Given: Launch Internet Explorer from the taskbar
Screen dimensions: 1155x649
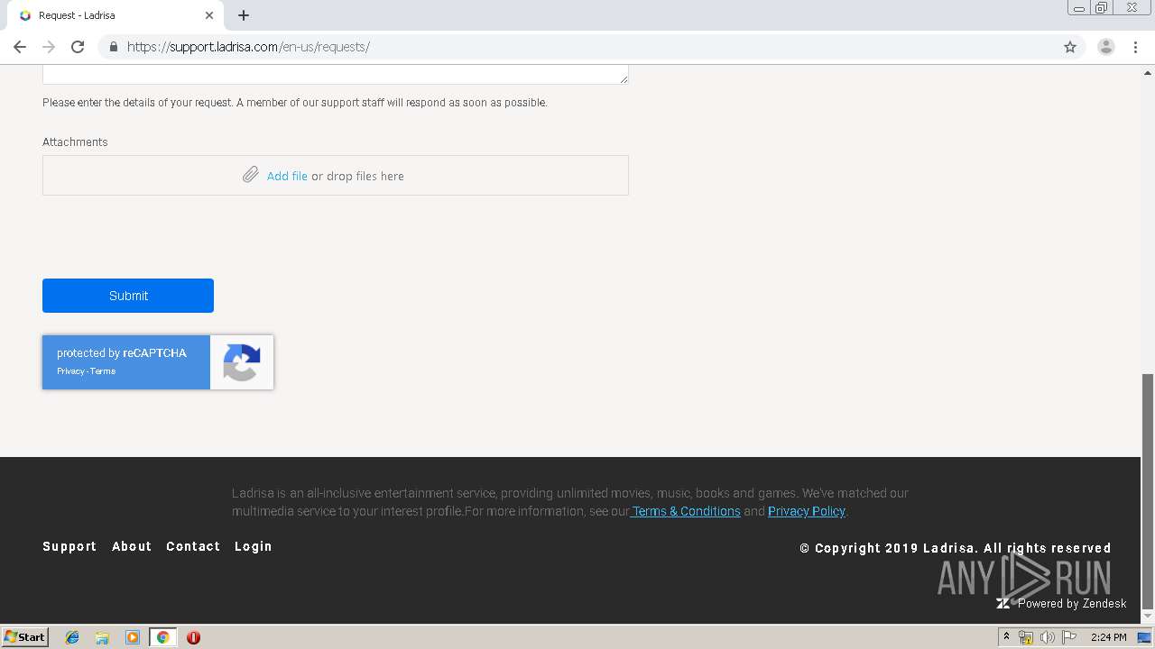Looking at the screenshot, I should pyautogui.click(x=72, y=637).
